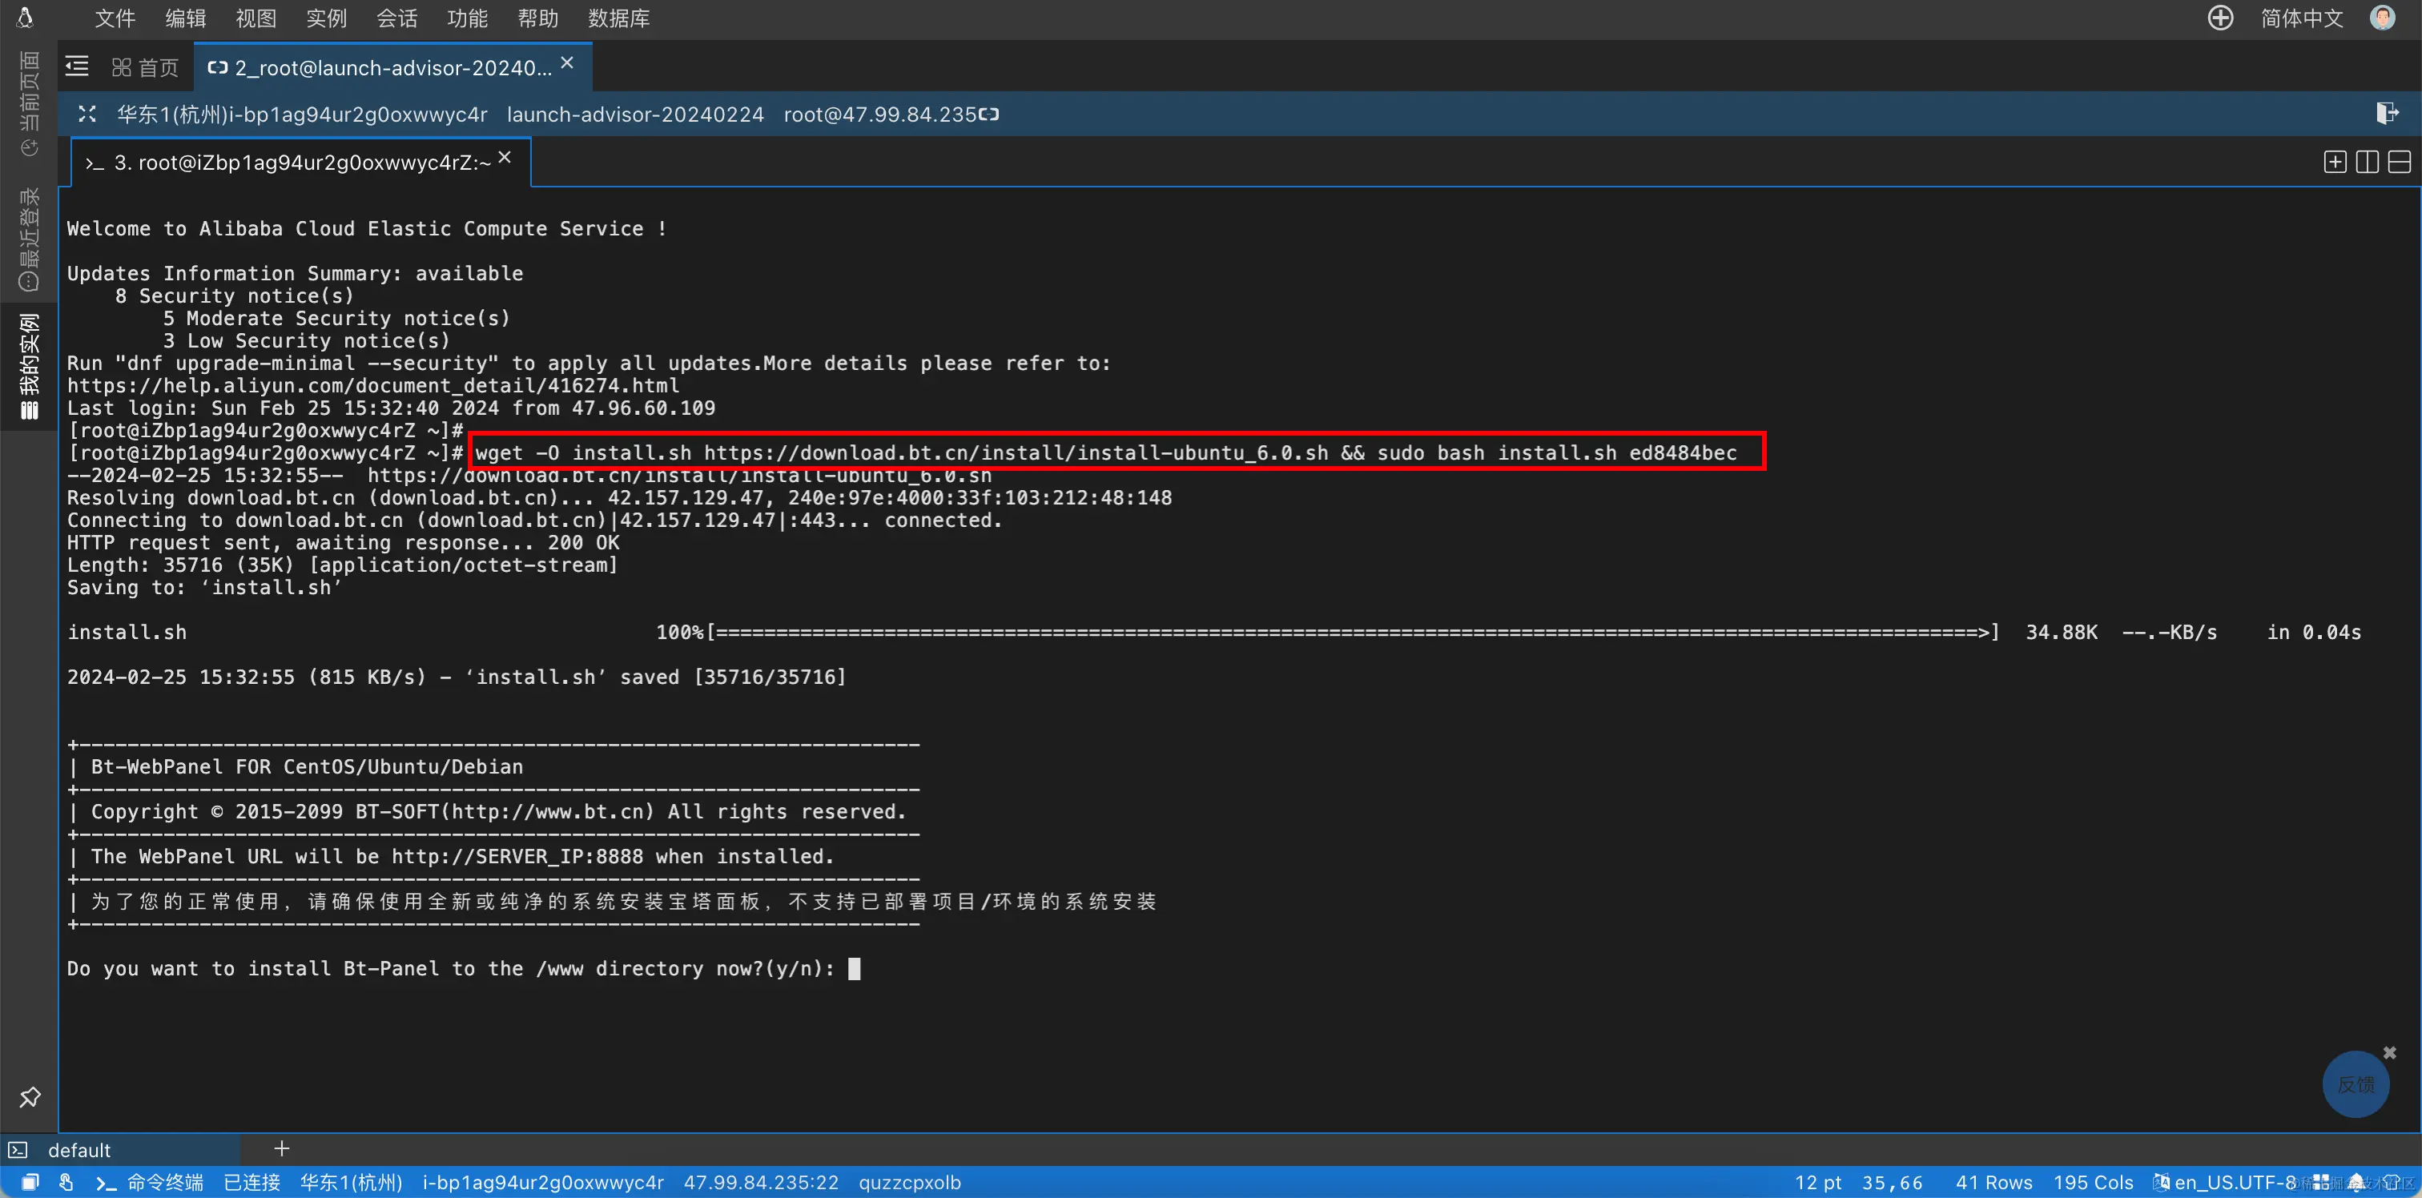The height and width of the screenshot is (1198, 2422).
Task: Click the split terminal vertically icon
Action: pos(2367,162)
